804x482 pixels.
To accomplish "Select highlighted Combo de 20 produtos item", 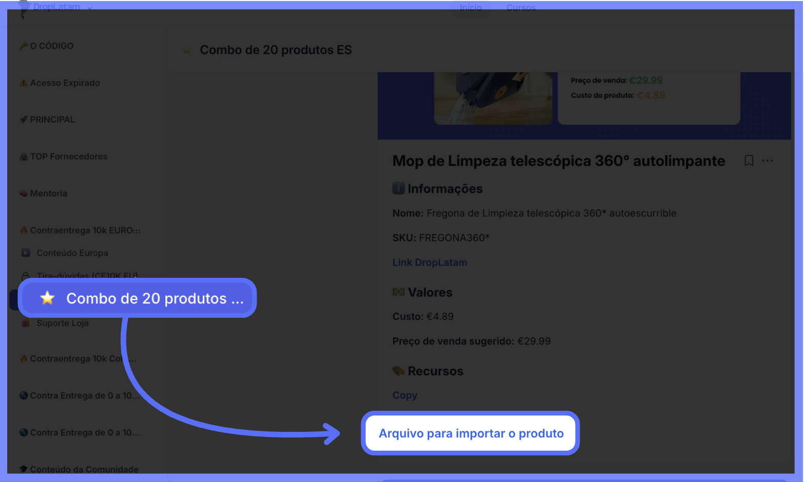I will click(x=137, y=298).
